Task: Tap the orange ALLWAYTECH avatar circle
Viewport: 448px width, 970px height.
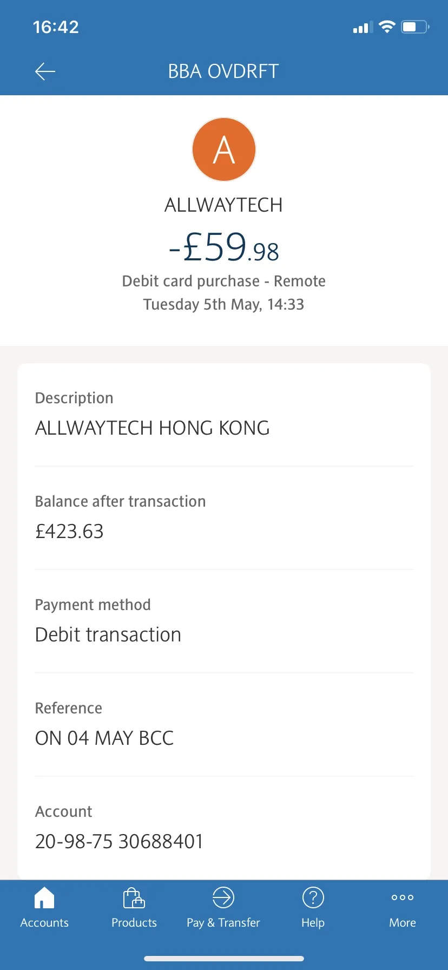Action: coord(224,149)
